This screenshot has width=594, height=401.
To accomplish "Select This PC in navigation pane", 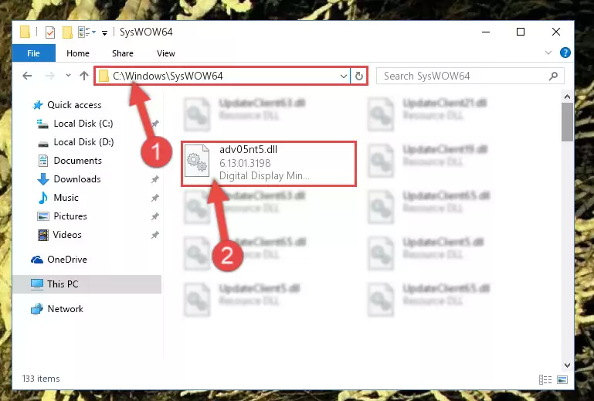I will (x=87, y=284).
